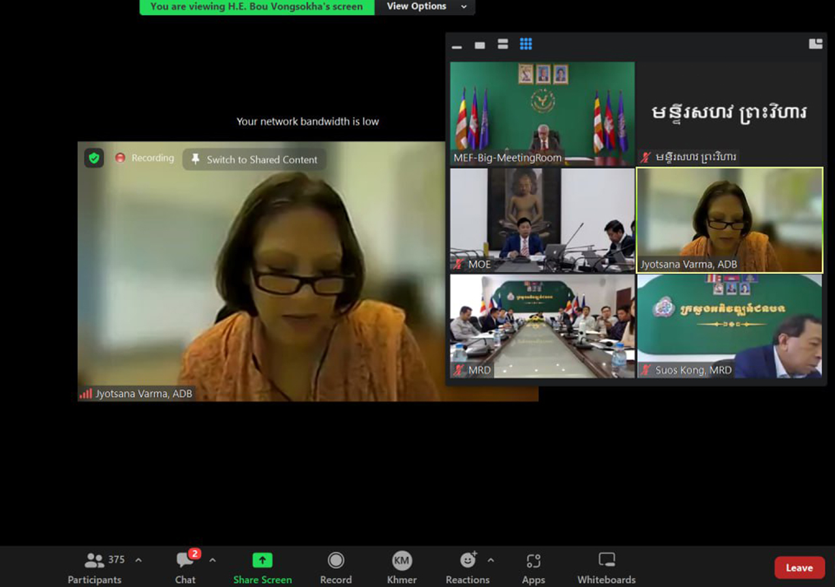Viewport: 835px width, 587px height.
Task: Switch to two-row strip thumbnail view
Action: click(503, 44)
